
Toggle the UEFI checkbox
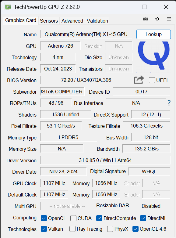(x=152, y=80)
